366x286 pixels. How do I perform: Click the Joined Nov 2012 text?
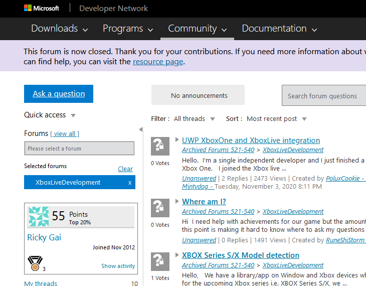click(x=114, y=247)
